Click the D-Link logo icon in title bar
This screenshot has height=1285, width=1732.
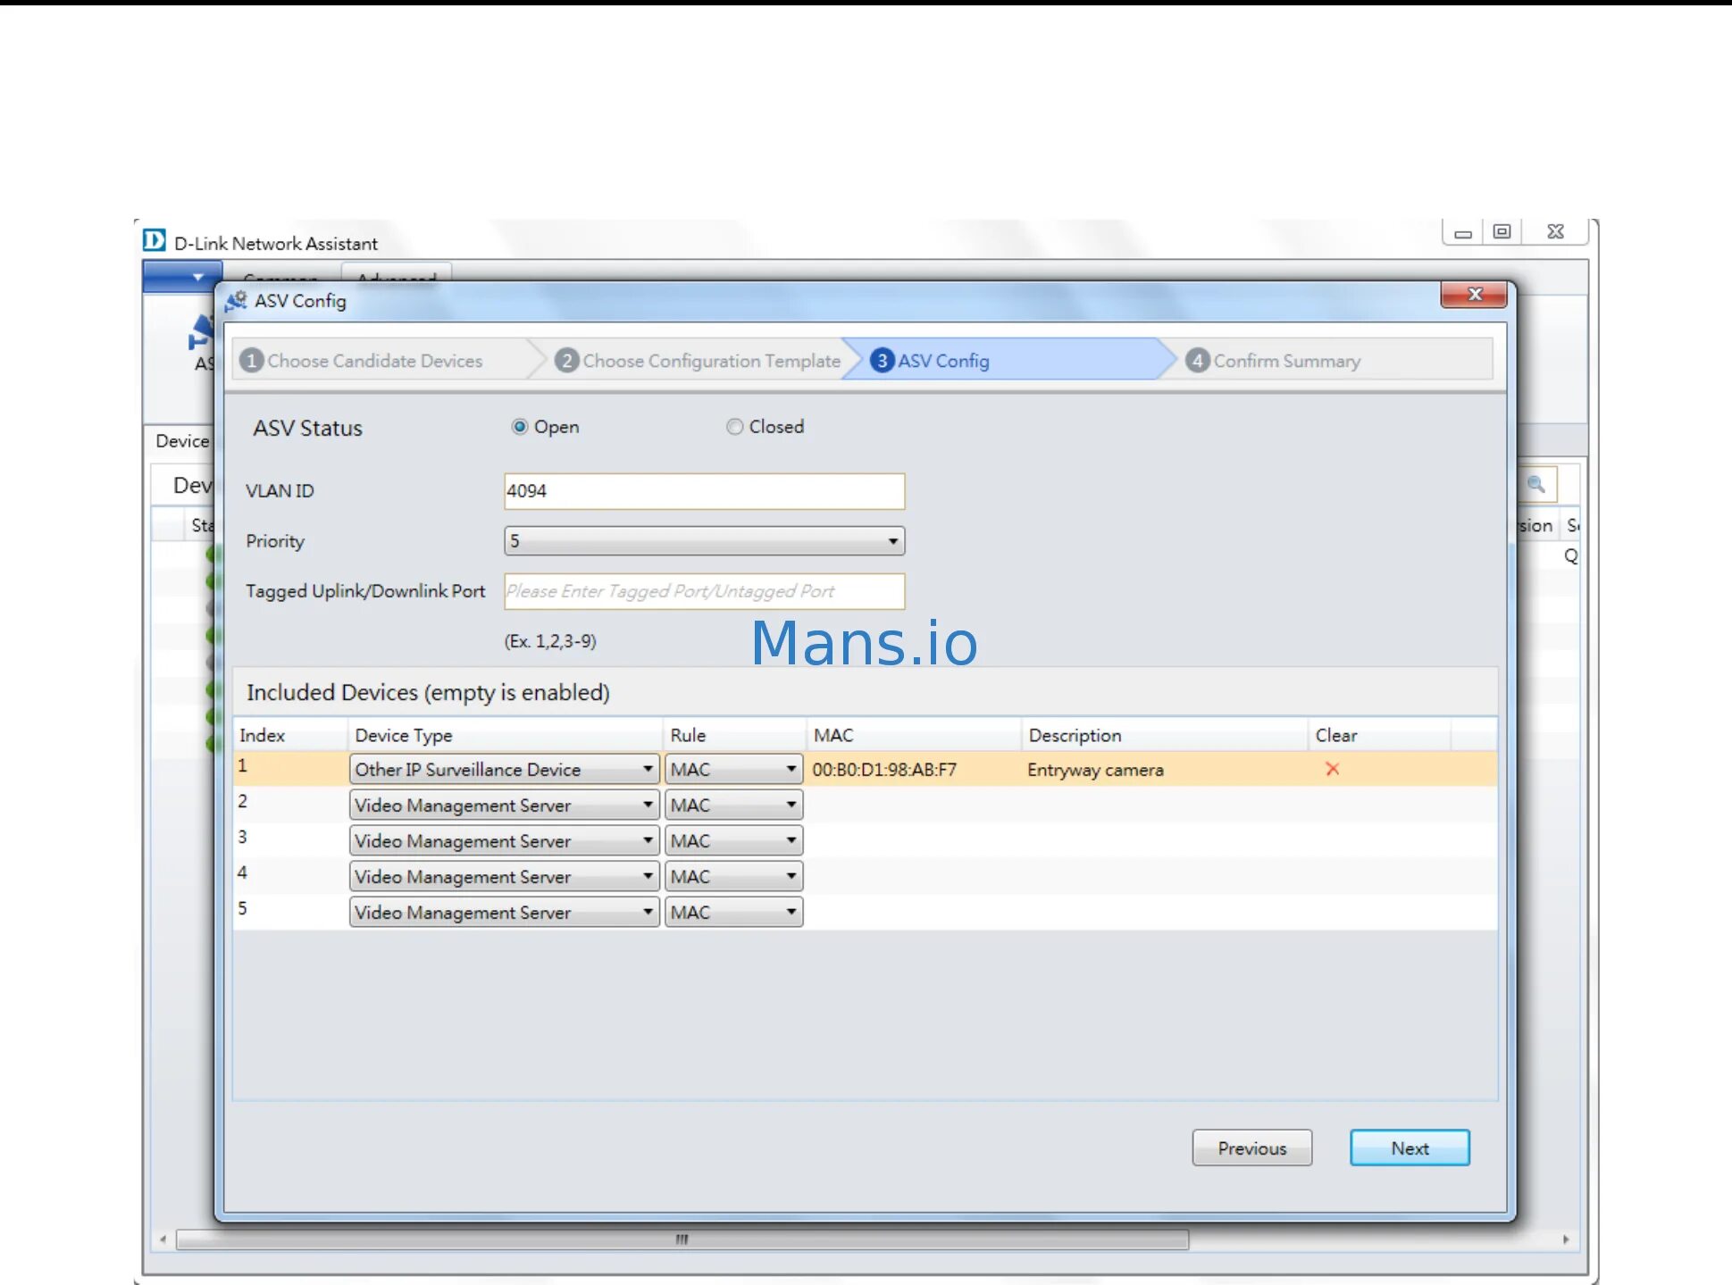pyautogui.click(x=155, y=240)
